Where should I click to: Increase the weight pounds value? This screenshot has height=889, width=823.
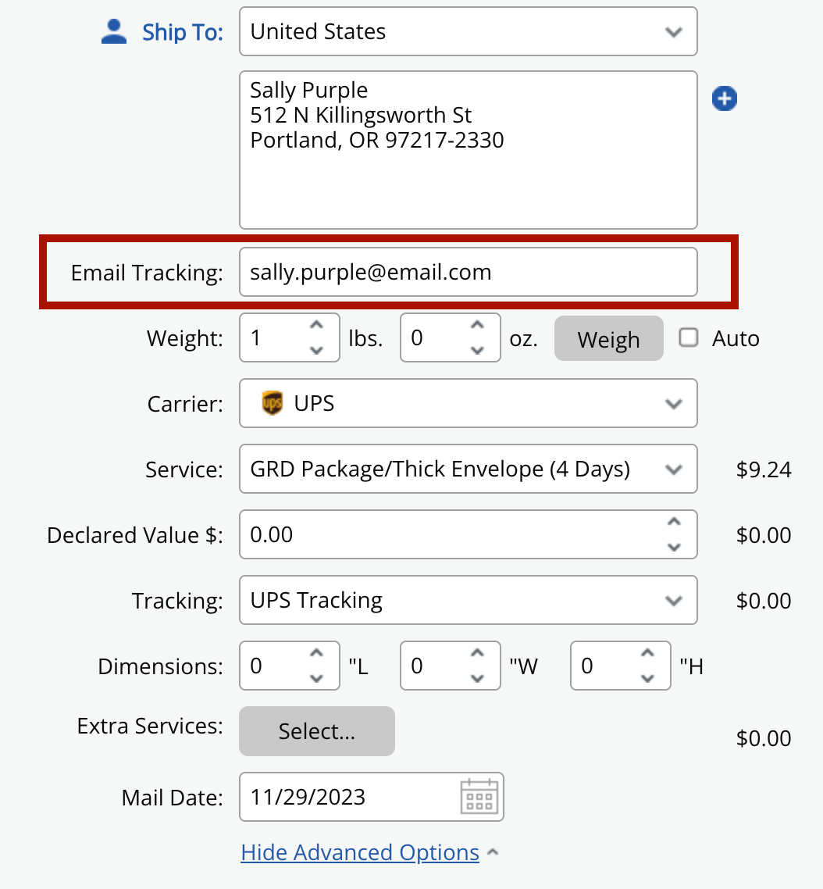point(316,326)
